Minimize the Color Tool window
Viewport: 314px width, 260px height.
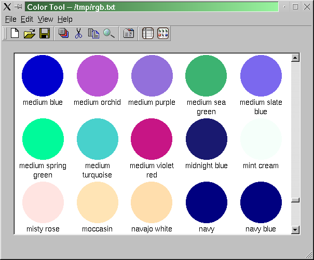[284, 7]
